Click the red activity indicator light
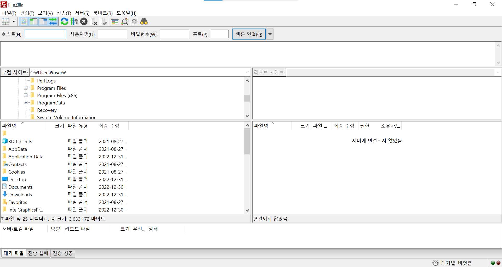The height and width of the screenshot is (267, 502). [498, 263]
